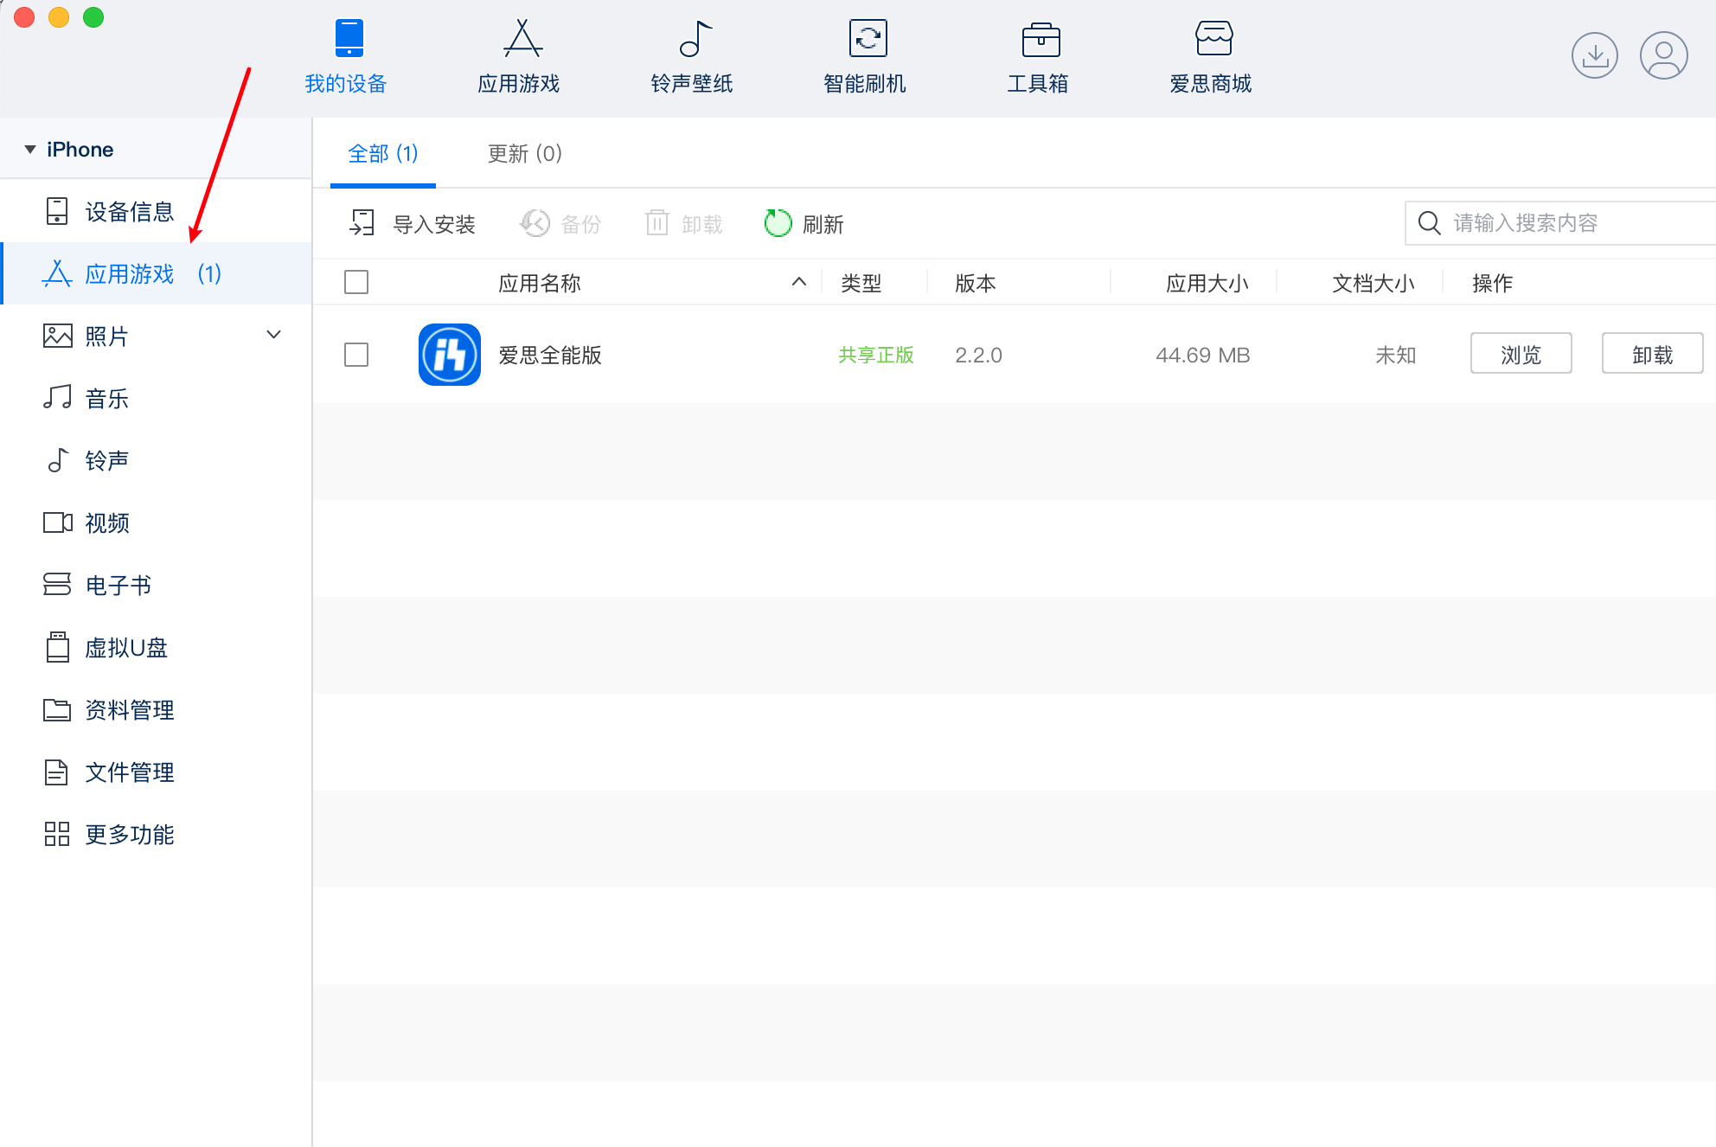1716x1147 pixels.
Task: Click the search magnifier icon
Action: 1430,223
